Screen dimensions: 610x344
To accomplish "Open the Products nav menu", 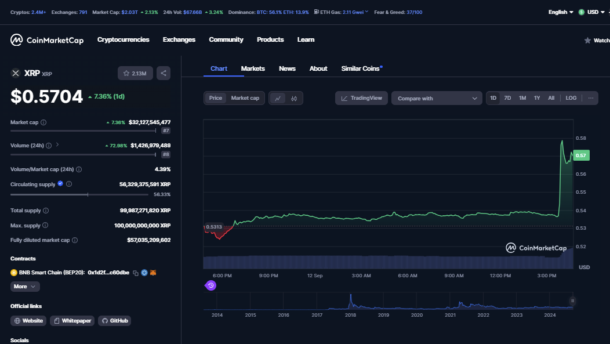I will point(270,39).
